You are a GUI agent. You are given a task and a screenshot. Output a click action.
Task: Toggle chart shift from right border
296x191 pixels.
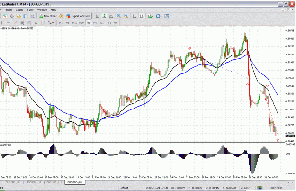coord(142,16)
